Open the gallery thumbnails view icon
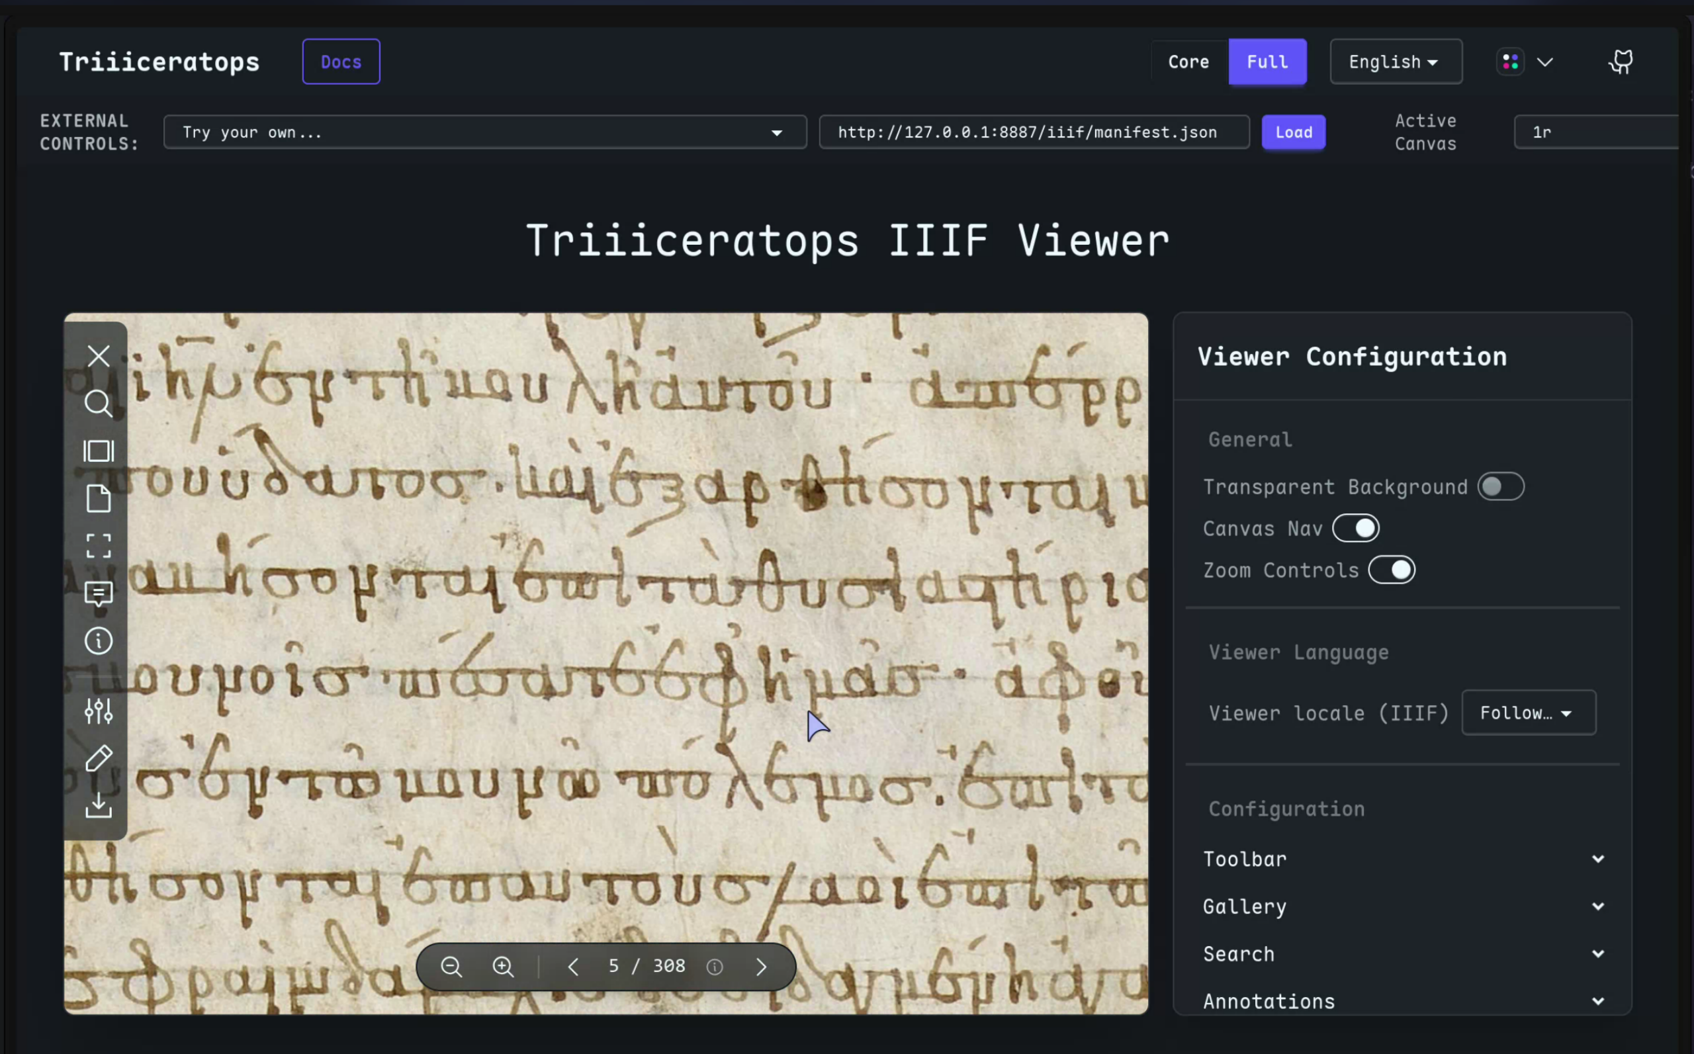Viewport: 1694px width, 1054px height. click(x=99, y=451)
